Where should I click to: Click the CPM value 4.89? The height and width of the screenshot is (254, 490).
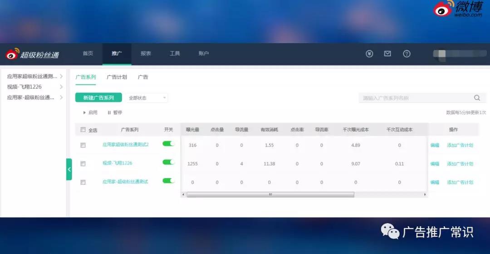click(356, 145)
